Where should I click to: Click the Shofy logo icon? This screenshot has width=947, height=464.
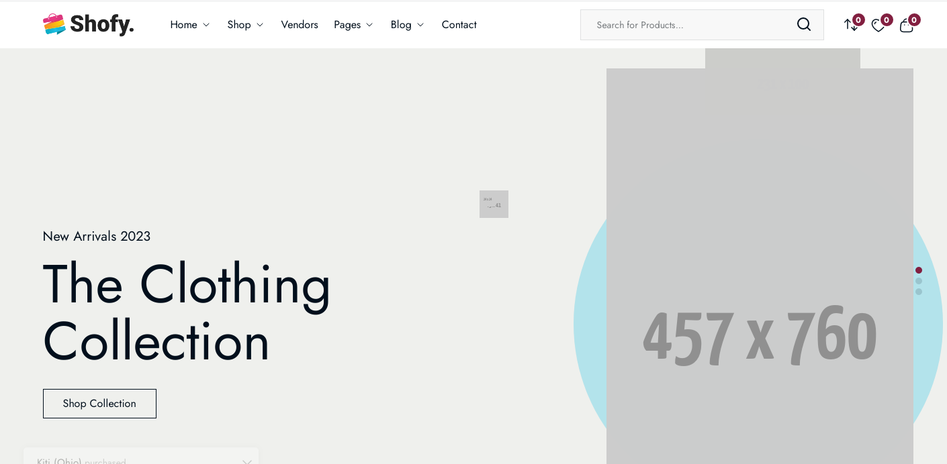54,24
